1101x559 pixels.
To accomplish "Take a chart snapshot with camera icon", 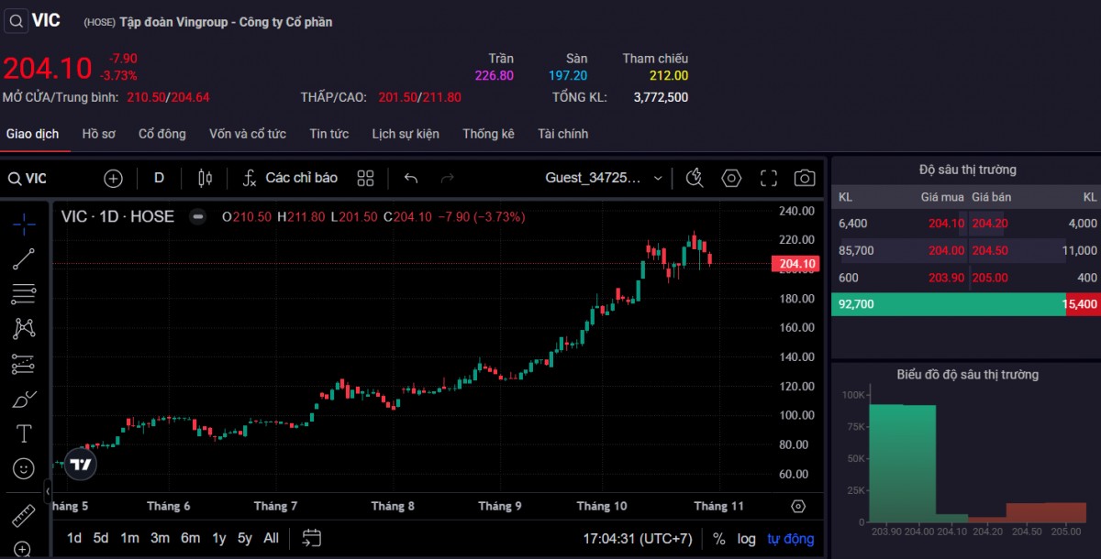I will coord(805,179).
